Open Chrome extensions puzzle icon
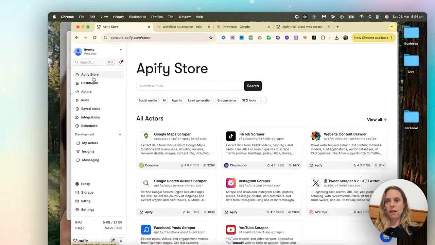Screen dimensions: 435x245 point(323,38)
